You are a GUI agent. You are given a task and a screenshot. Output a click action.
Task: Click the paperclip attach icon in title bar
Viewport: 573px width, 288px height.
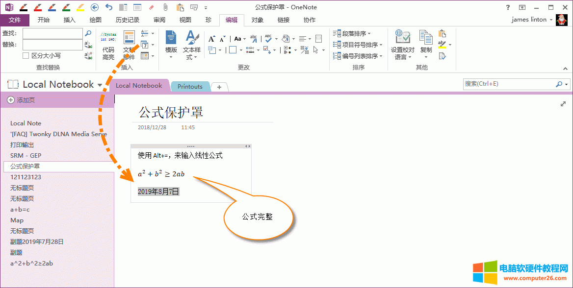click(165, 7)
